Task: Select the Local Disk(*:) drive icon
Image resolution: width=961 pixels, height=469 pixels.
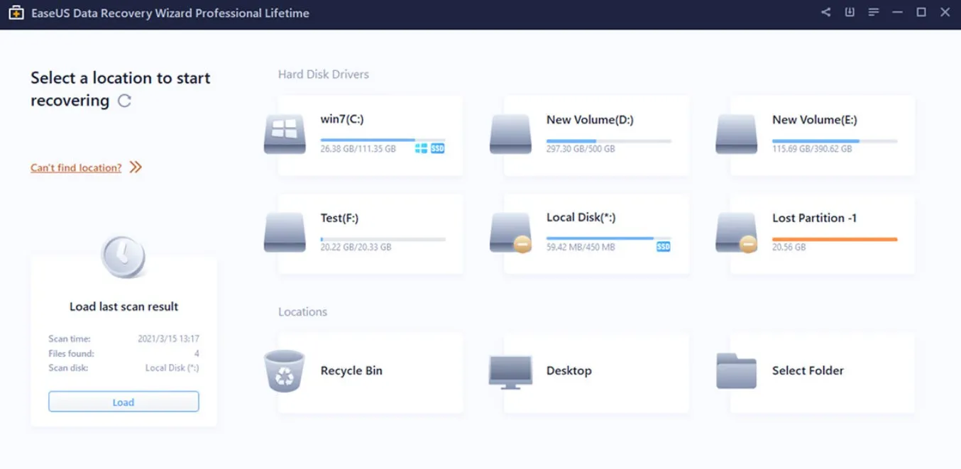Action: pyautogui.click(x=510, y=232)
